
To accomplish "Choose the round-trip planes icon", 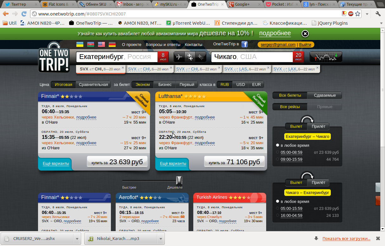I will coord(190,57).
